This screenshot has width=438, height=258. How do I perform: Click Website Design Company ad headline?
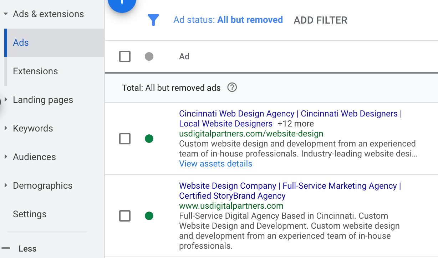click(290, 191)
